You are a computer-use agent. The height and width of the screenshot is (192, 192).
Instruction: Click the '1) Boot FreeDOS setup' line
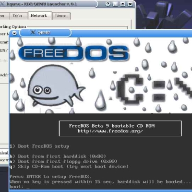pyautogui.click(x=39, y=146)
